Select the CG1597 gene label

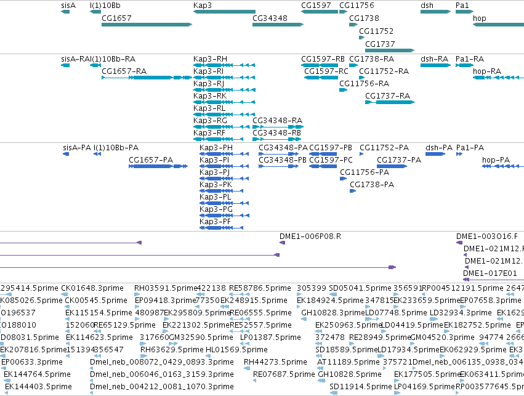[316, 6]
